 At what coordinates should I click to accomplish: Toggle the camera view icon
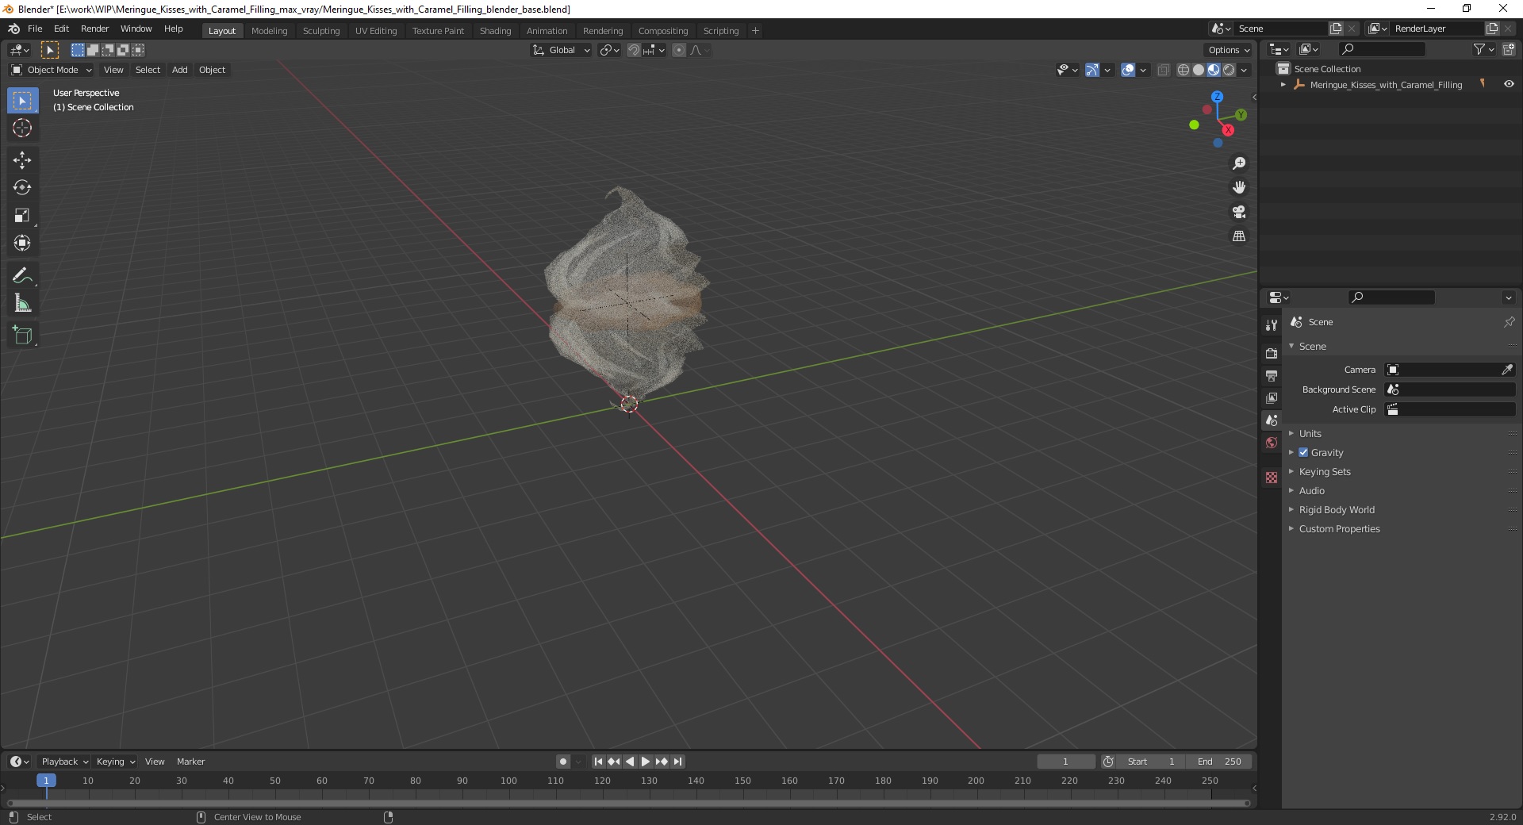(x=1239, y=212)
